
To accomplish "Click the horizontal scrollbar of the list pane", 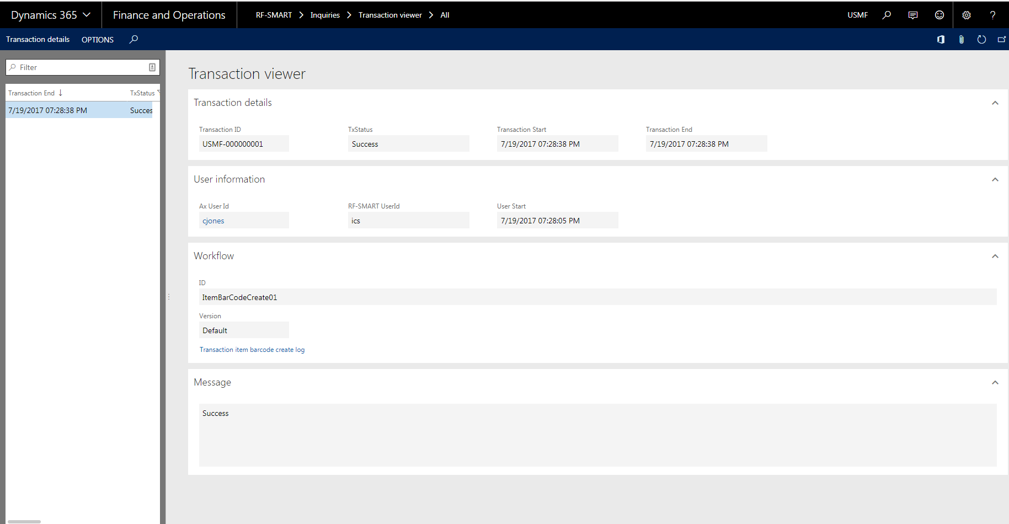I will (24, 521).
